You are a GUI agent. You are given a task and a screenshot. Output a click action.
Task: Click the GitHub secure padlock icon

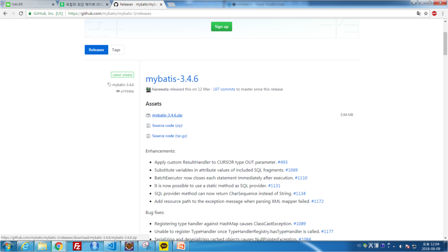30,13
